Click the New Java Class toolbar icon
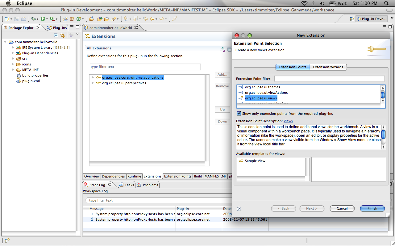This screenshot has height=246, width=395. pos(79,19)
